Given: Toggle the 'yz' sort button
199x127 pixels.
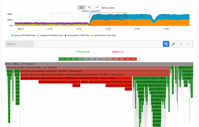Looking at the screenshot, I should coord(173,44).
